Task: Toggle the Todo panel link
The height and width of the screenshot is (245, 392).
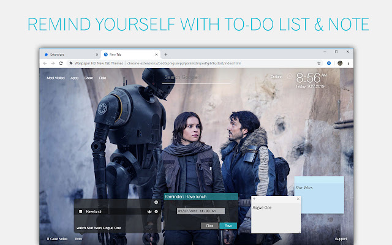Action: (x=78, y=239)
